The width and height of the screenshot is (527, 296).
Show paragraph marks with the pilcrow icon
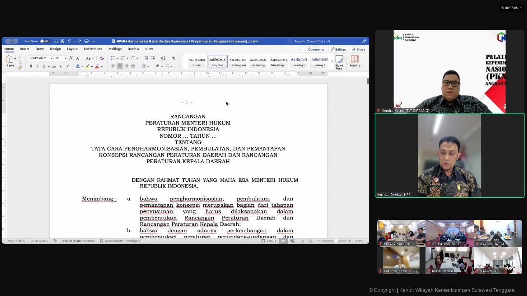tap(173, 58)
